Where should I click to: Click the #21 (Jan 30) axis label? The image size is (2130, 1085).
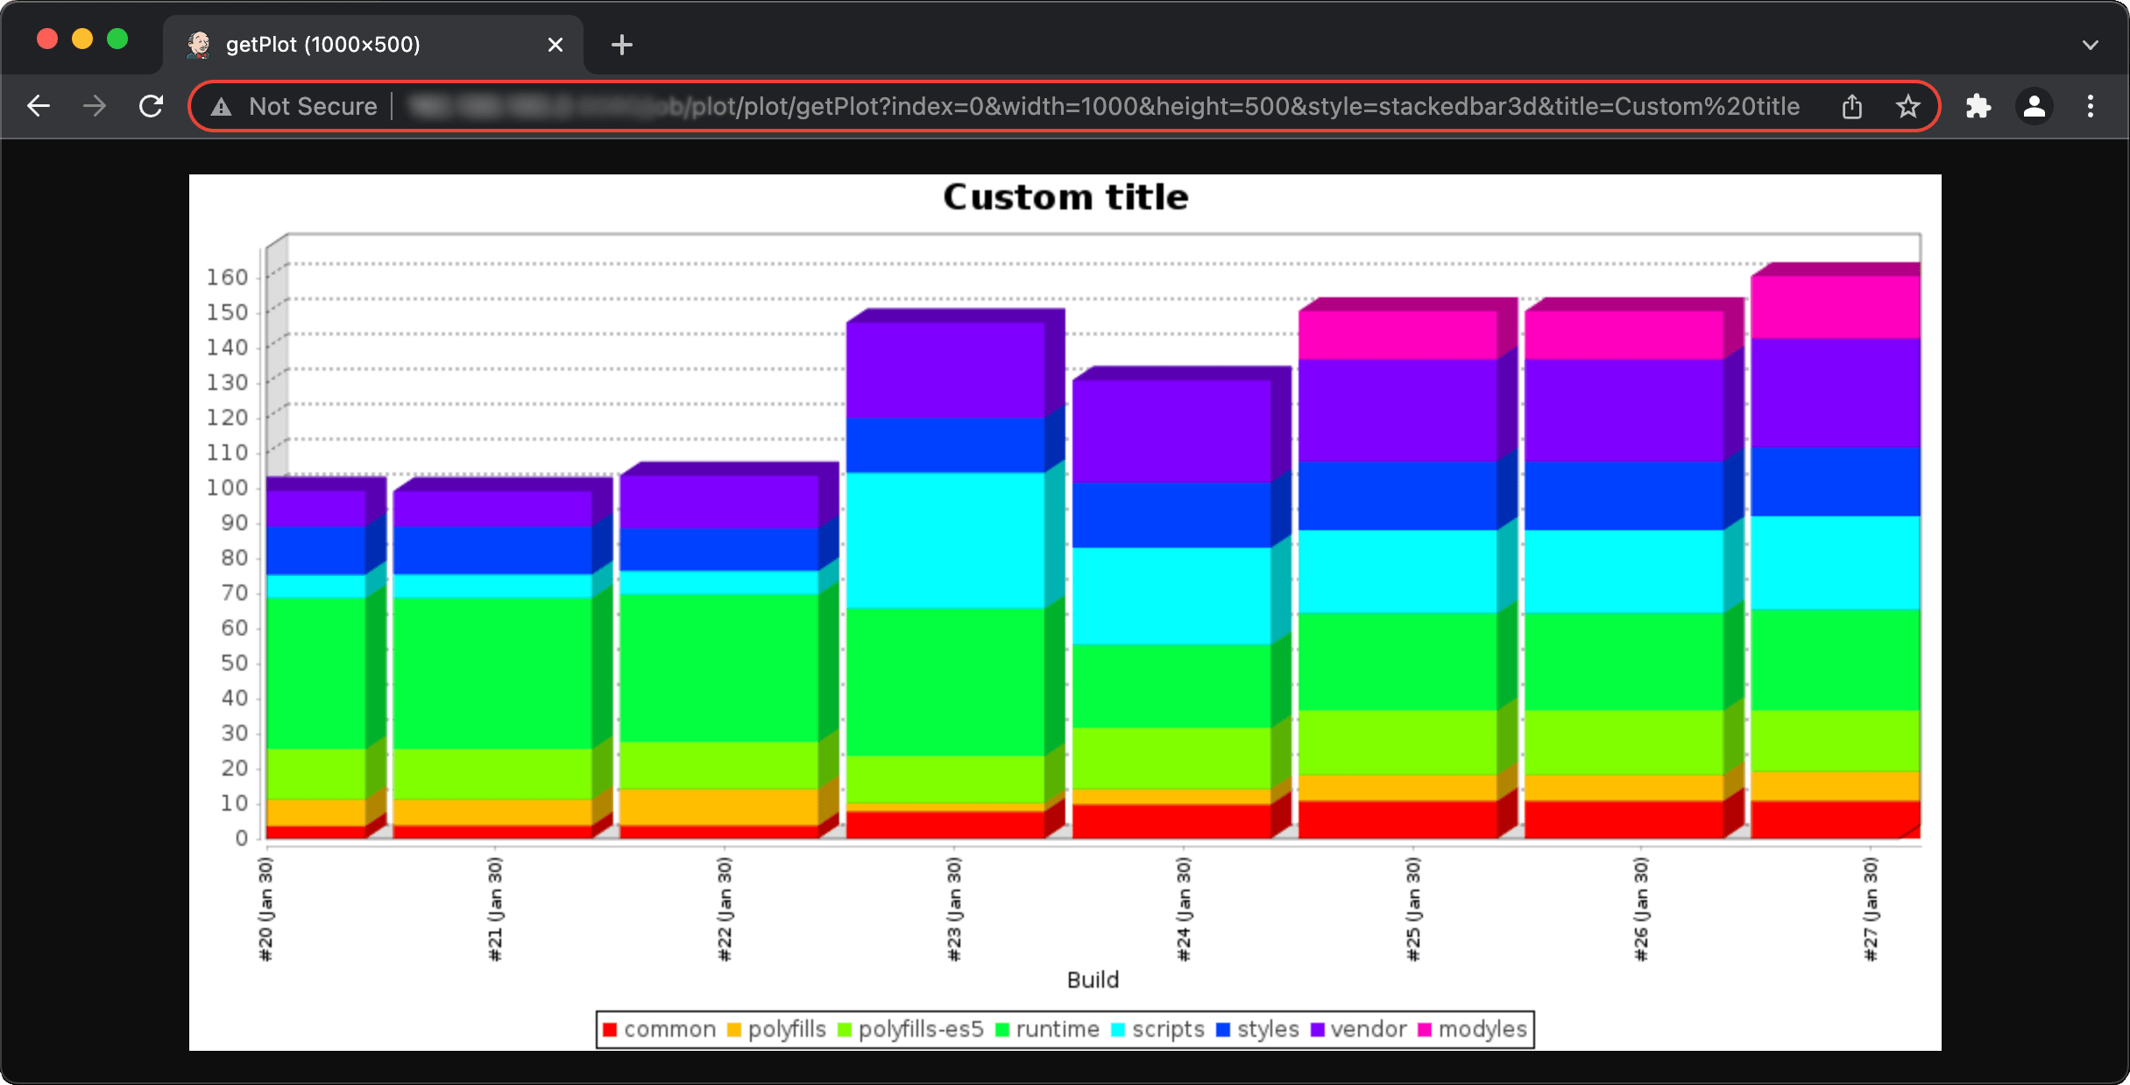coord(495,910)
